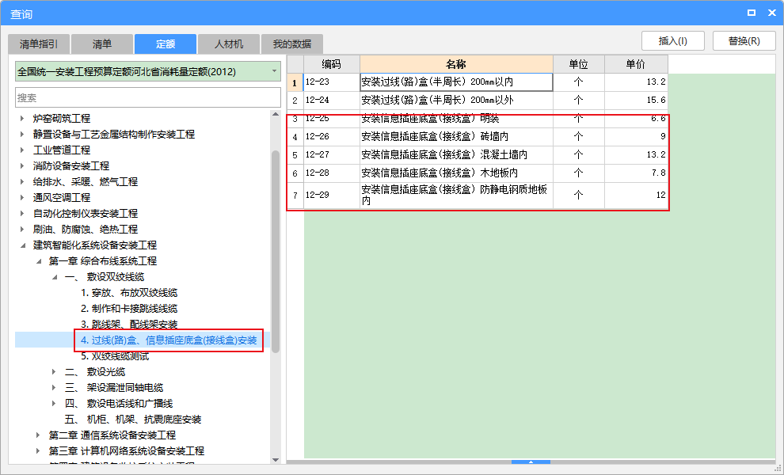This screenshot has height=475, width=784.
Task: Click row header number 7
Action: [295, 195]
